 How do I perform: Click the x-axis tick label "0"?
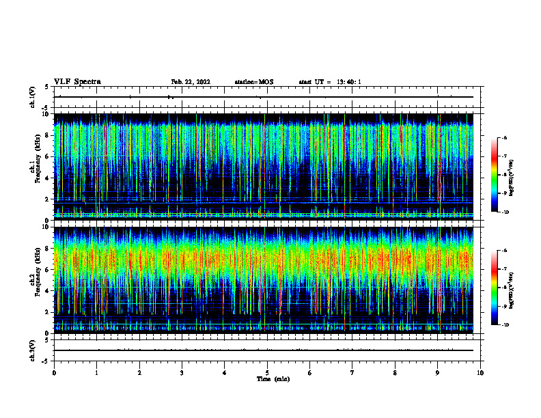(x=54, y=373)
